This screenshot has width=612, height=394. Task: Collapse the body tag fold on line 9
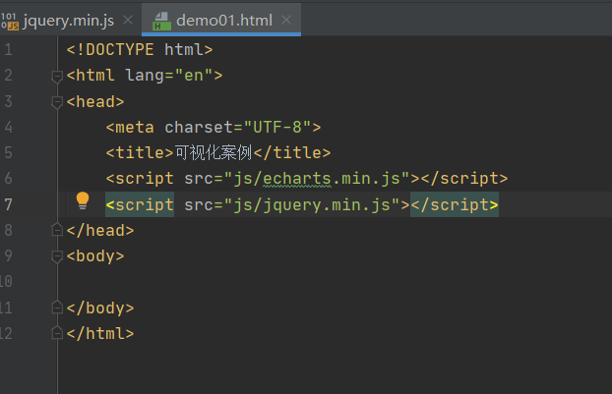coord(57,256)
